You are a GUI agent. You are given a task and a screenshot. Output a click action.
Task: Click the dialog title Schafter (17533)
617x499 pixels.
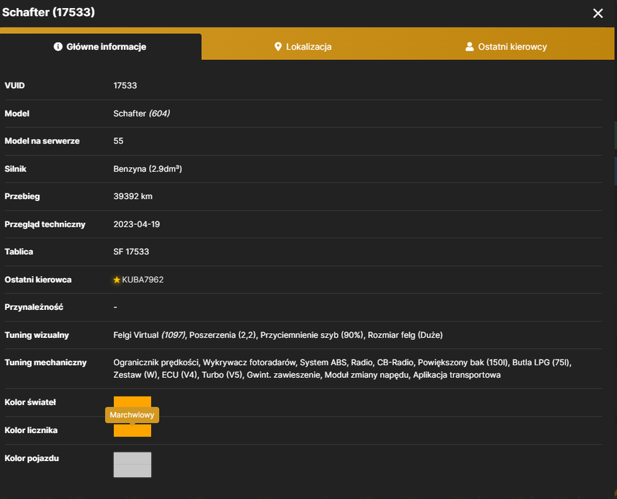pyautogui.click(x=49, y=12)
